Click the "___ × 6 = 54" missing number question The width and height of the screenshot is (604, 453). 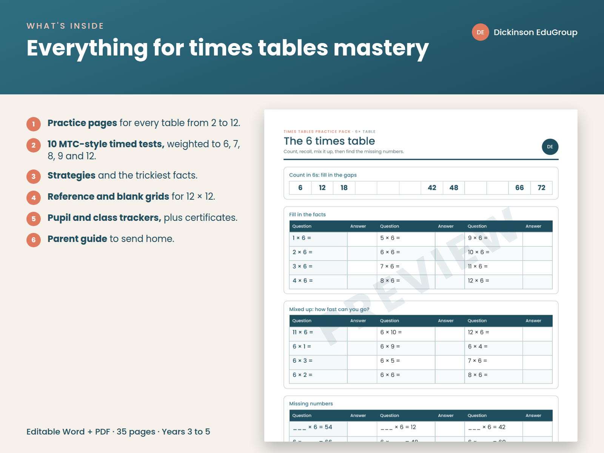[x=318, y=428]
